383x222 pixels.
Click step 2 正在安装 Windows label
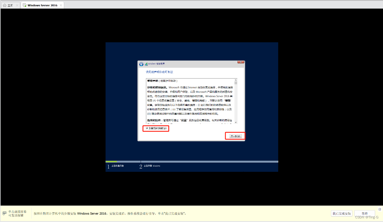152,166
